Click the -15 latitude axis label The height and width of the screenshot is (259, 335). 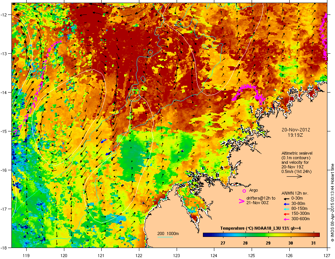(4, 131)
